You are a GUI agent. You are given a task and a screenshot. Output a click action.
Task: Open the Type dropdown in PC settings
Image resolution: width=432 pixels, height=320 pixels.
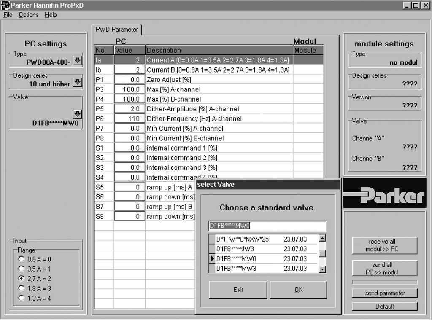78,61
